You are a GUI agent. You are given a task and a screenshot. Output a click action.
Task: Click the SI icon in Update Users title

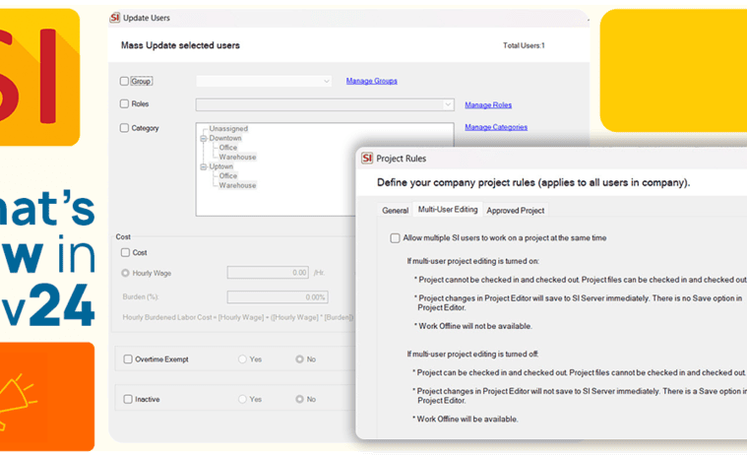(115, 18)
